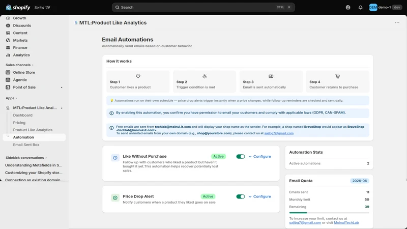Open the three-dot more actions menu
This screenshot has width=407, height=229.
397,22
